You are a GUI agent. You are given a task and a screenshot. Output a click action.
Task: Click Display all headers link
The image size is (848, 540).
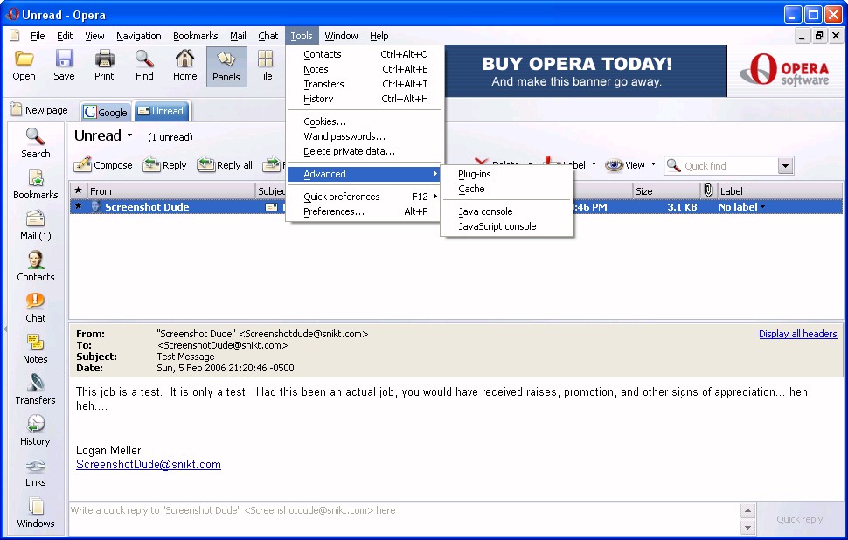(x=797, y=334)
